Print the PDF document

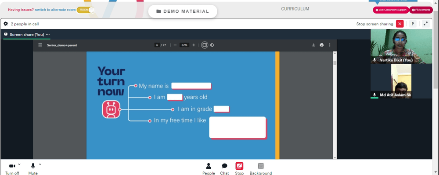322,45
